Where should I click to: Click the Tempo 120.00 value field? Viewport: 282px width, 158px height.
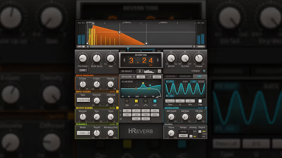tap(183, 132)
